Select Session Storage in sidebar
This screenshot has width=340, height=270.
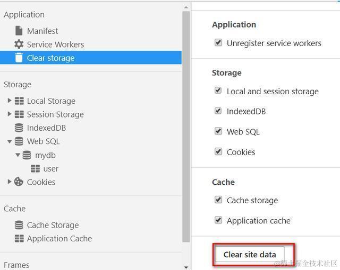pos(55,114)
